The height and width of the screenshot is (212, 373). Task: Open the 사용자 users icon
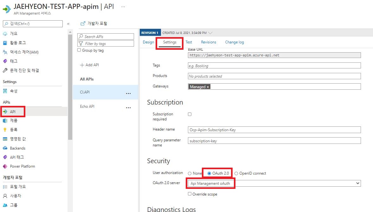click(5, 196)
